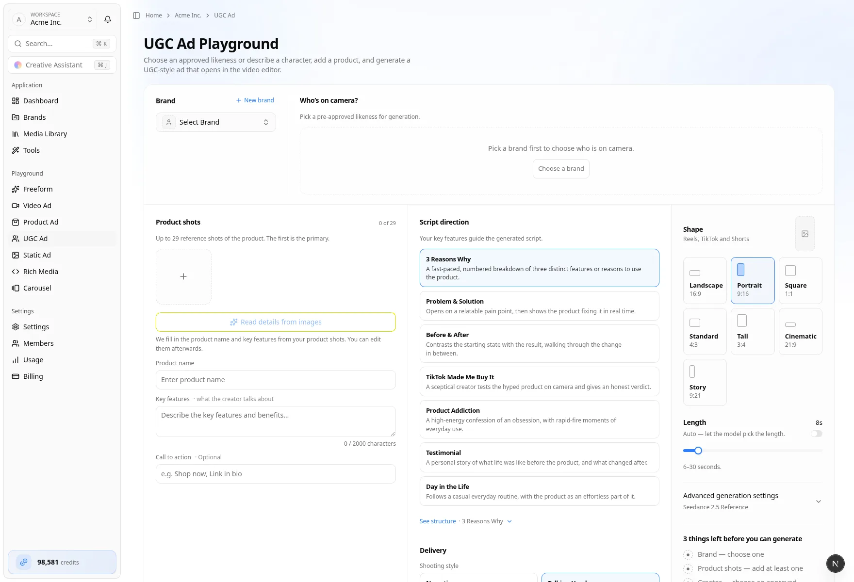Click the Video Ad camera icon

tap(16, 206)
